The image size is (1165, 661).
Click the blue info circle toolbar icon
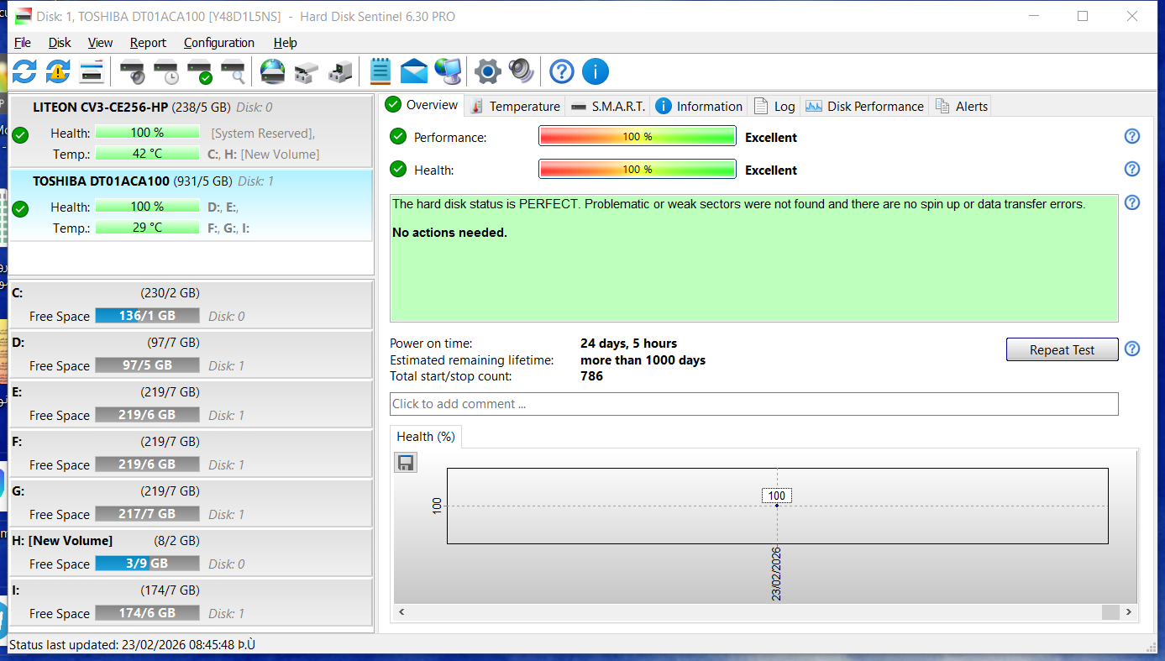coord(595,71)
